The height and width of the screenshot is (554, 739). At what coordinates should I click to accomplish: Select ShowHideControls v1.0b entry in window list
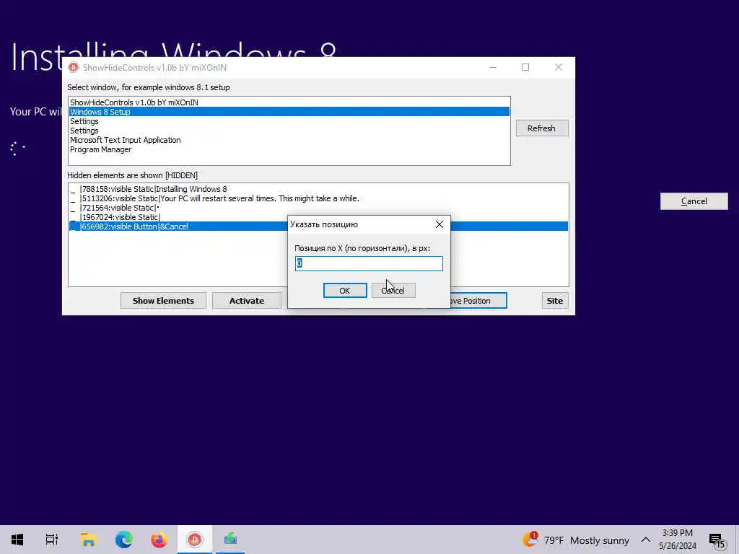(289, 102)
